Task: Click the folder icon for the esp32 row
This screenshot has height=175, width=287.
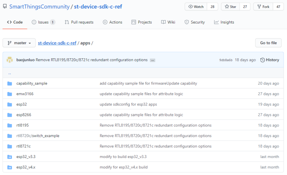Action: [x=10, y=104]
